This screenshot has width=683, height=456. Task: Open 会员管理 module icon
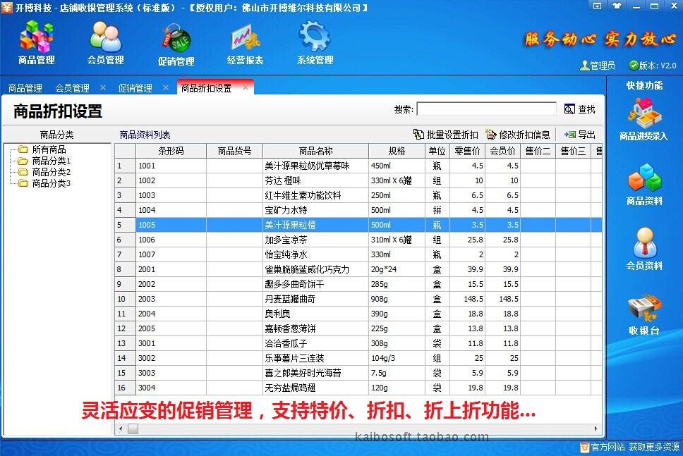click(105, 43)
